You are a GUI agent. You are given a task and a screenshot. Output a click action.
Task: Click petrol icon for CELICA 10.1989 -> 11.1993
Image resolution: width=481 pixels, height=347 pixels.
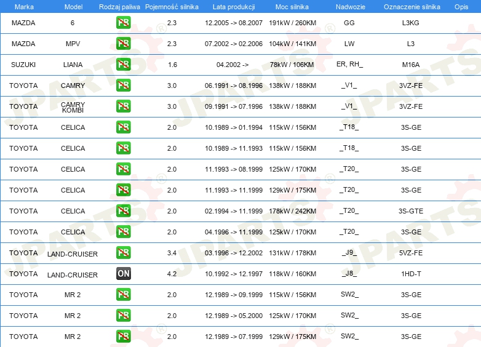[123, 148]
